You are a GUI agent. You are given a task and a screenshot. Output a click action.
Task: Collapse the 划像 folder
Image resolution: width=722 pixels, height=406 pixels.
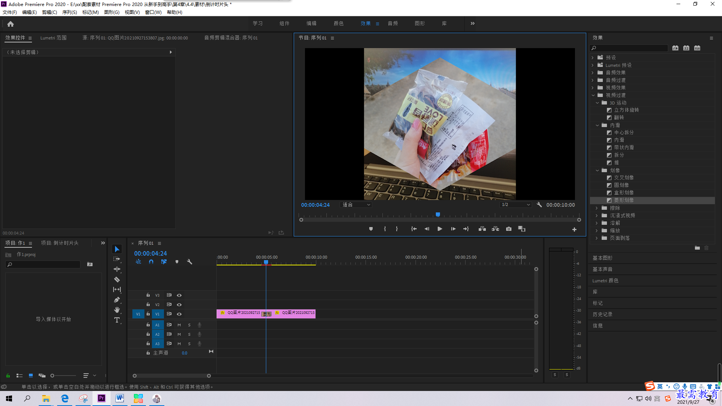pyautogui.click(x=597, y=170)
